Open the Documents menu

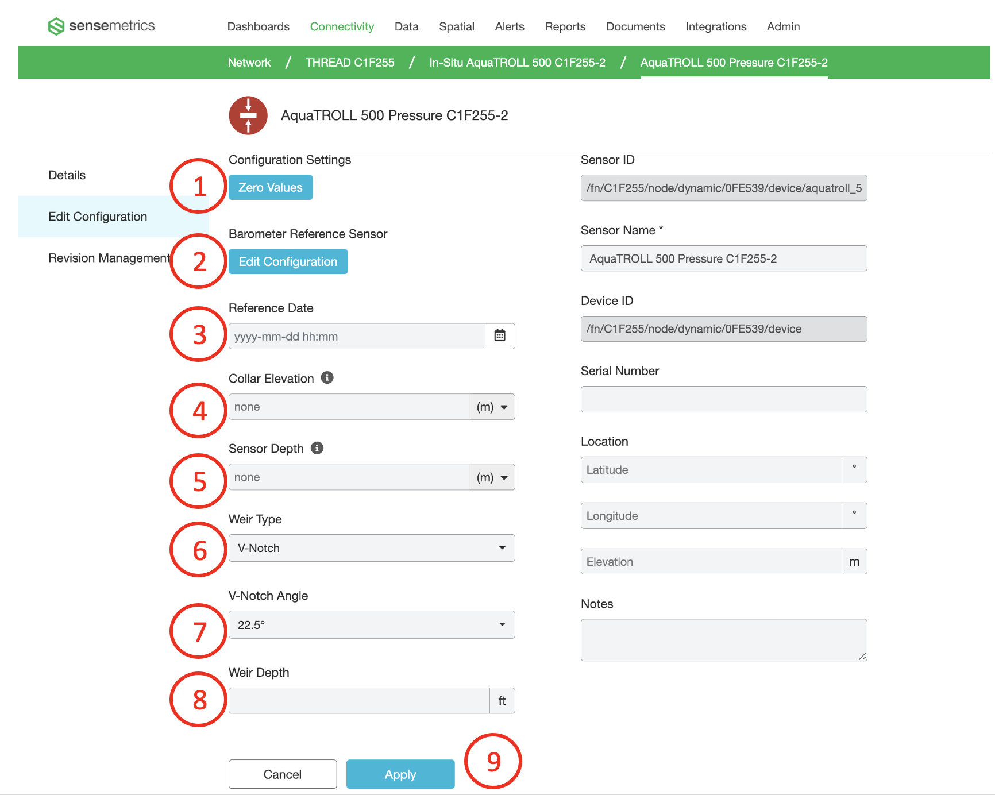coord(635,26)
